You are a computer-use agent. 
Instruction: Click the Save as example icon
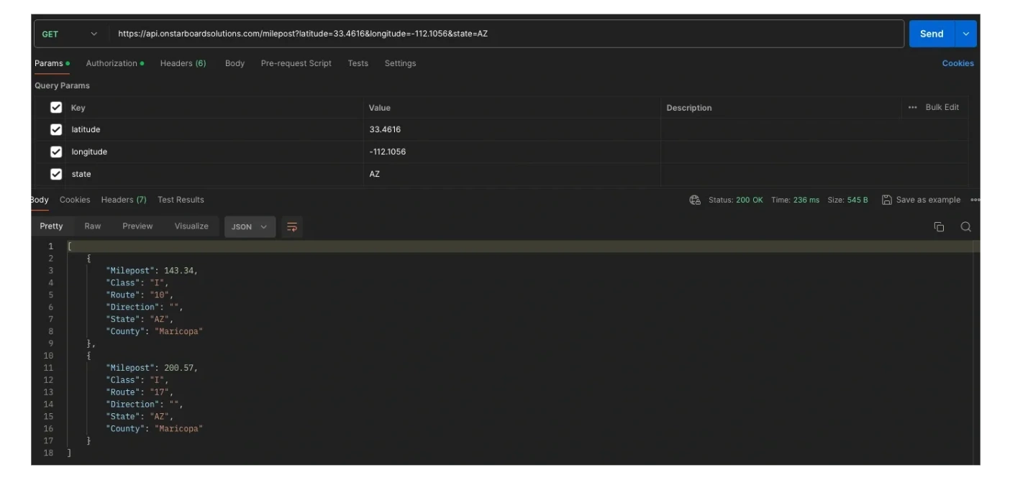click(887, 200)
